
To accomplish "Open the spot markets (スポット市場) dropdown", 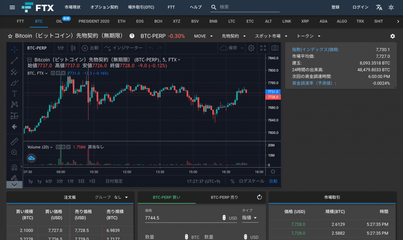I will 271,36.
